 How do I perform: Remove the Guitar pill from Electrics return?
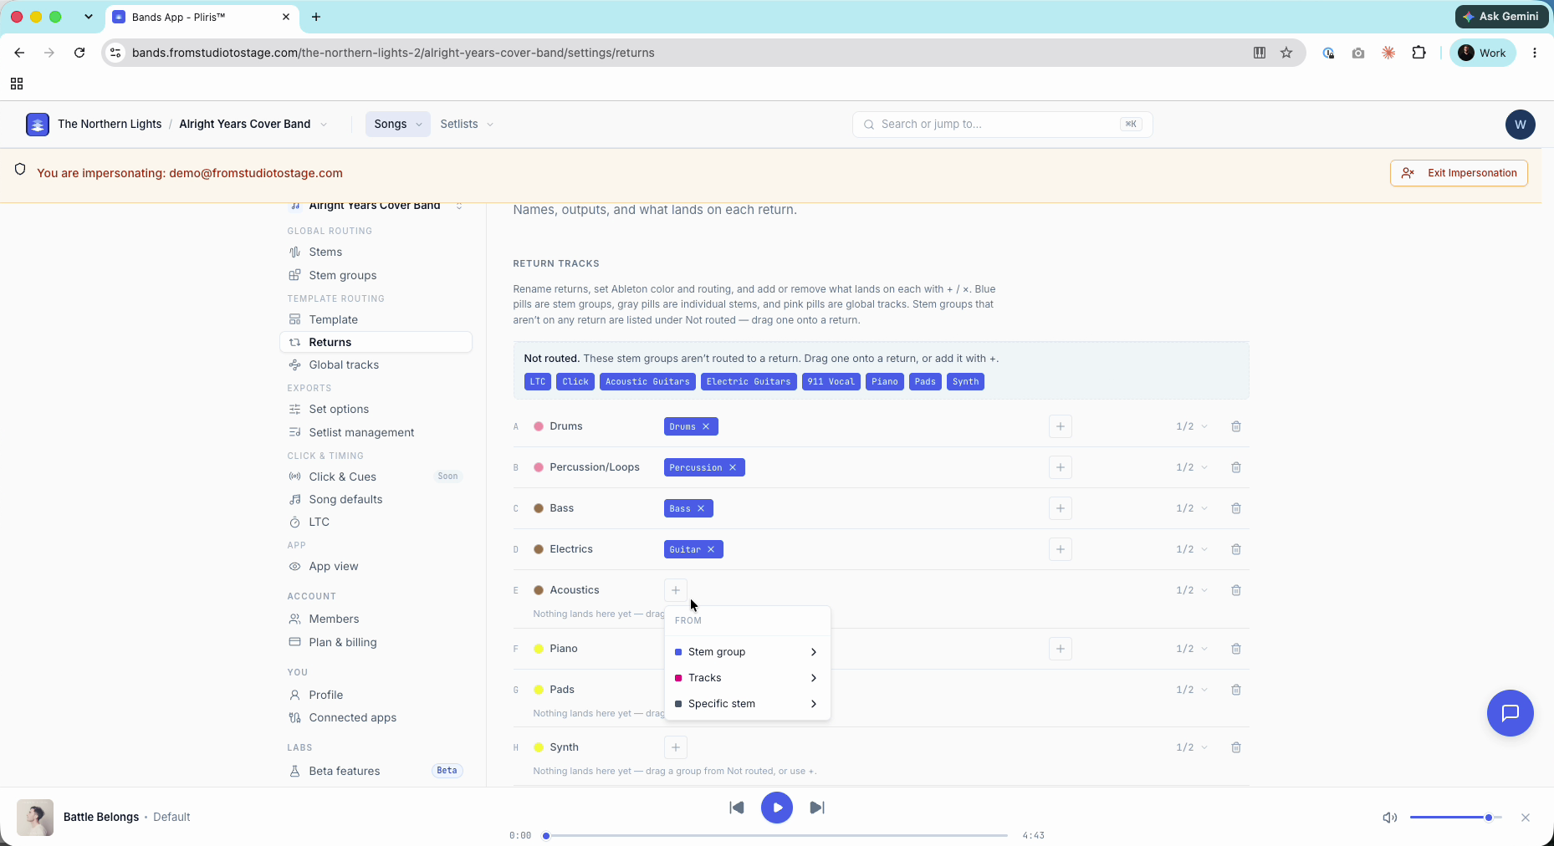point(711,549)
